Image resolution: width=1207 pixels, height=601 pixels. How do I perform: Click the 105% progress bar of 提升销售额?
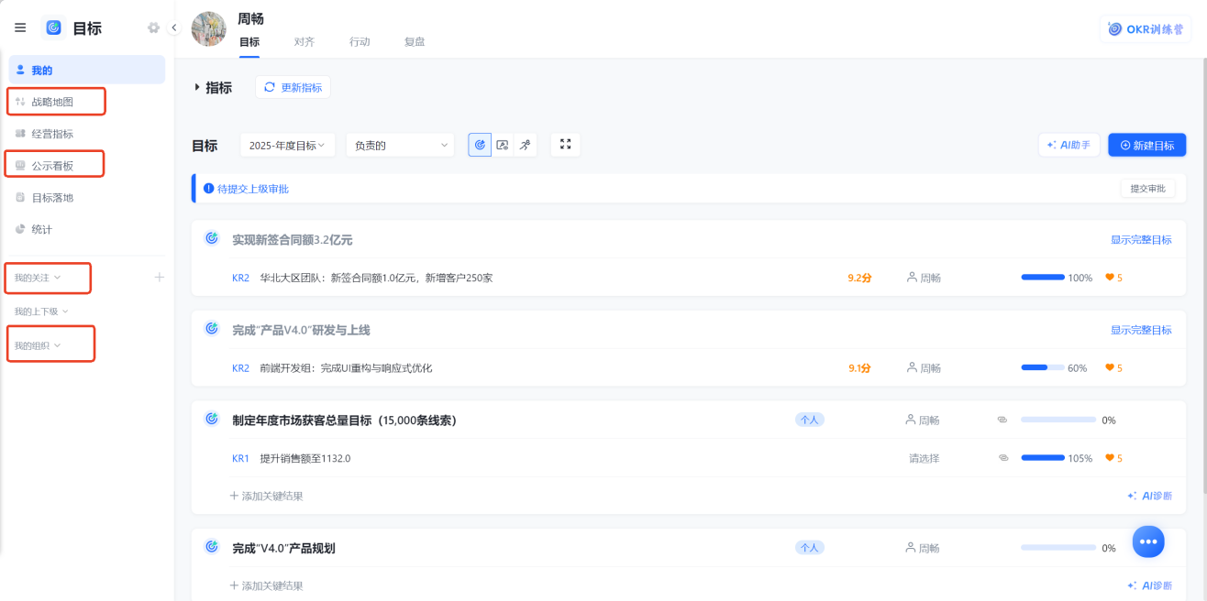(x=1043, y=458)
